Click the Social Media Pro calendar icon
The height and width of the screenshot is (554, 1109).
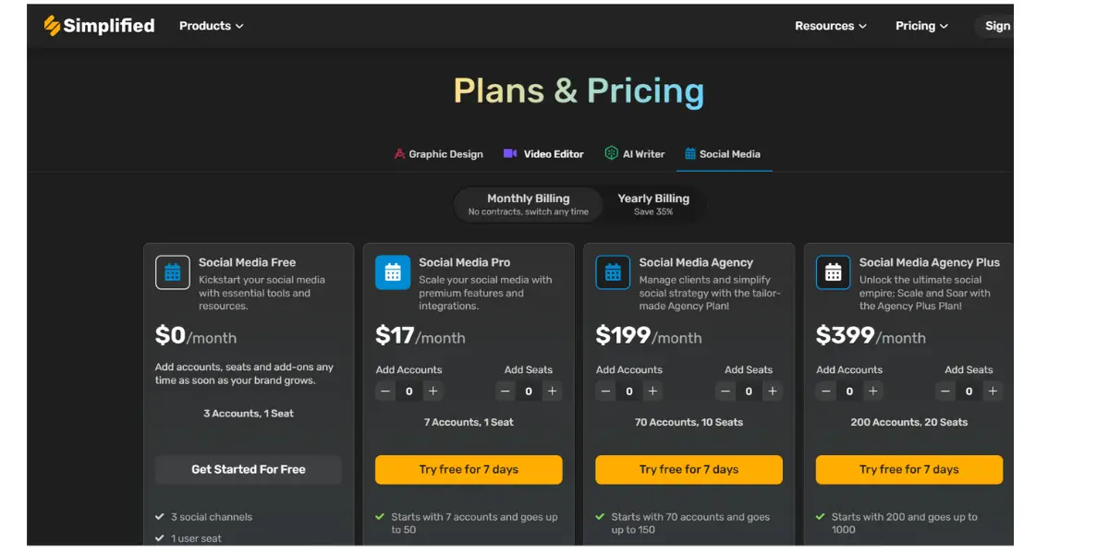tap(393, 272)
